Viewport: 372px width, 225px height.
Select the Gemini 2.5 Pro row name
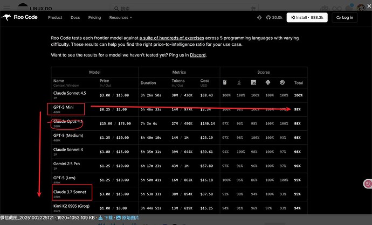click(x=66, y=164)
